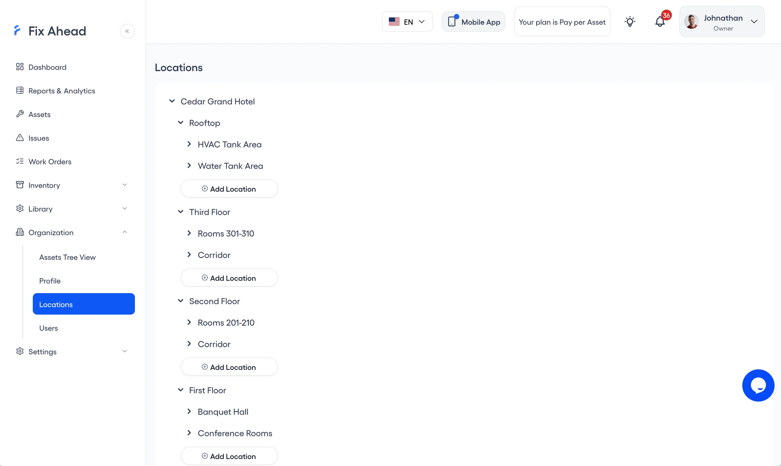Click Add Location under Third Floor
Viewport: 781px width, 466px height.
(x=229, y=278)
